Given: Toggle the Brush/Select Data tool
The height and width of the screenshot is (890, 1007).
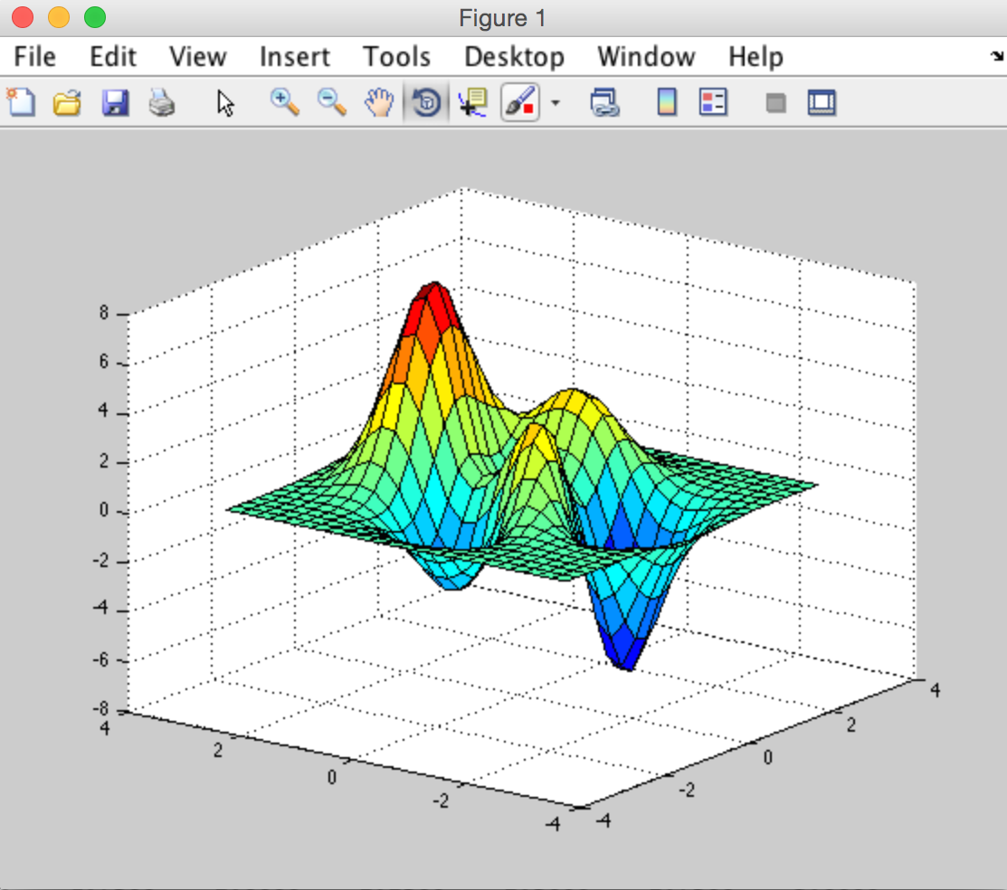Looking at the screenshot, I should coord(520,103).
